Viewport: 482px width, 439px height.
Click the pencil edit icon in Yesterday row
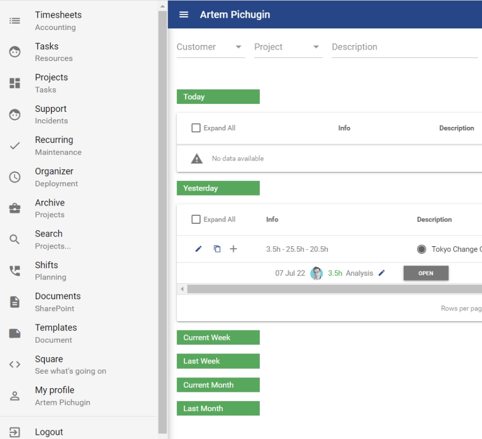199,249
